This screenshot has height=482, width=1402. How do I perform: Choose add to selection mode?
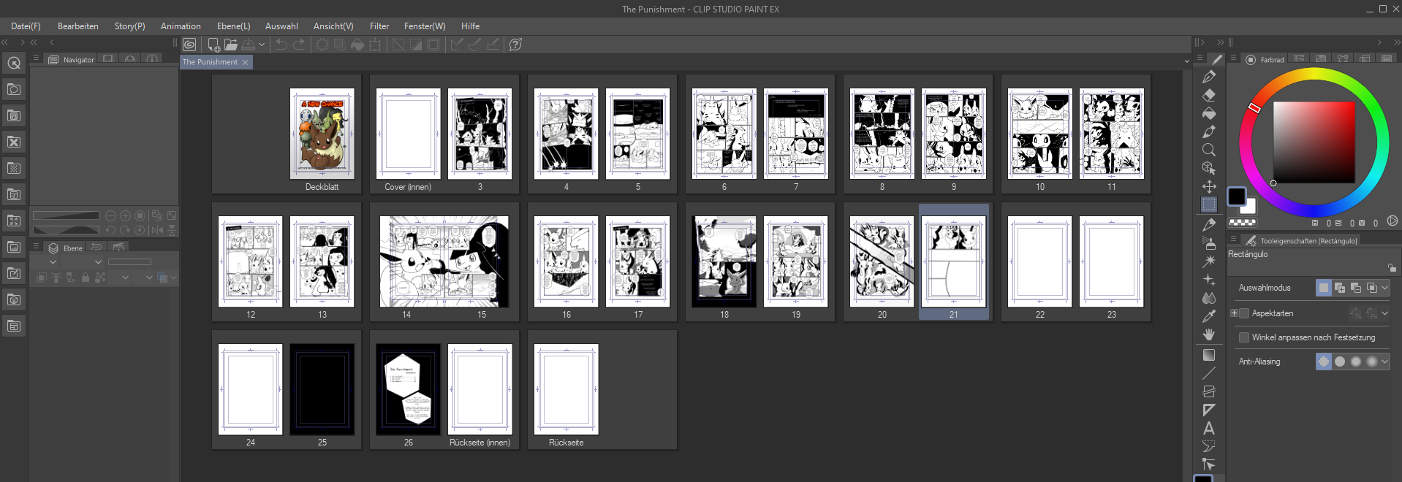(1340, 288)
